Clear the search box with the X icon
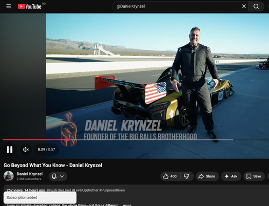The image size is (269, 206). point(244,6)
